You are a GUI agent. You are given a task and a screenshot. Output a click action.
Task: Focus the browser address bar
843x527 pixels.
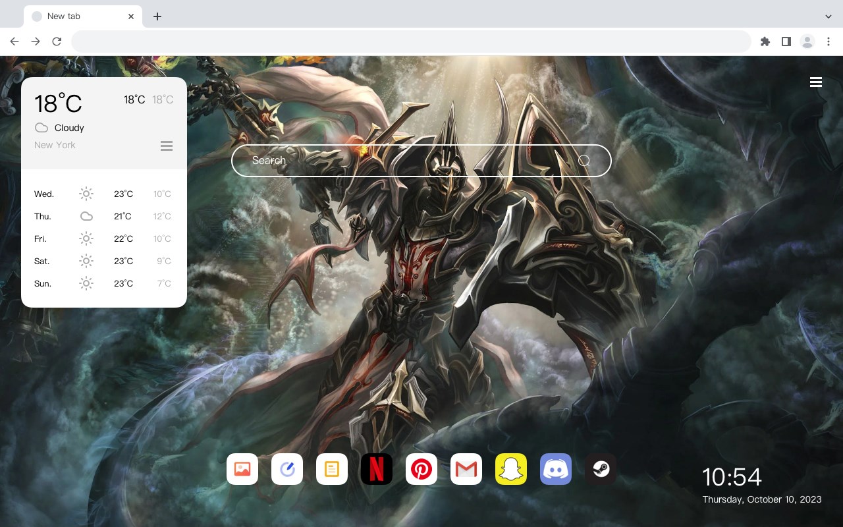click(411, 42)
